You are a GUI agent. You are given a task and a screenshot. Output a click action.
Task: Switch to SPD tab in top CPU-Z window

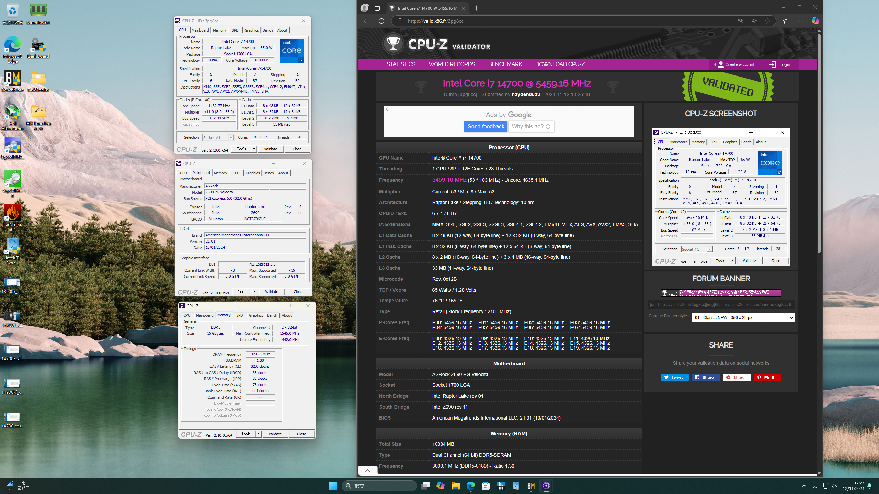point(235,30)
